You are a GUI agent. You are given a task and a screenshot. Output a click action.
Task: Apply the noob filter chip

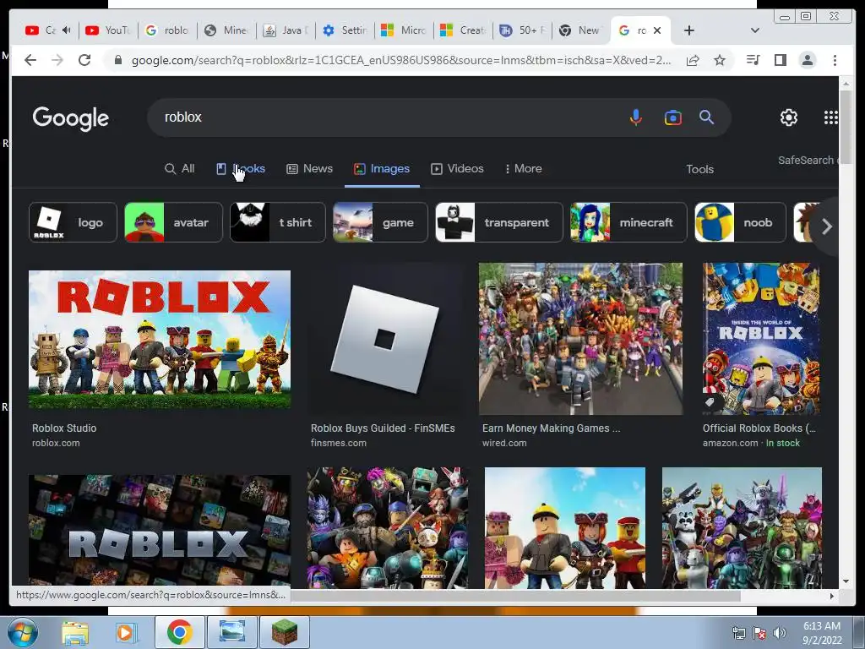tap(740, 222)
